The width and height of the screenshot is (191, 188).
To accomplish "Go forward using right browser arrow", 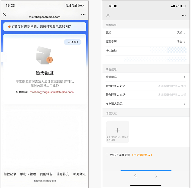I will [x=156, y=176].
